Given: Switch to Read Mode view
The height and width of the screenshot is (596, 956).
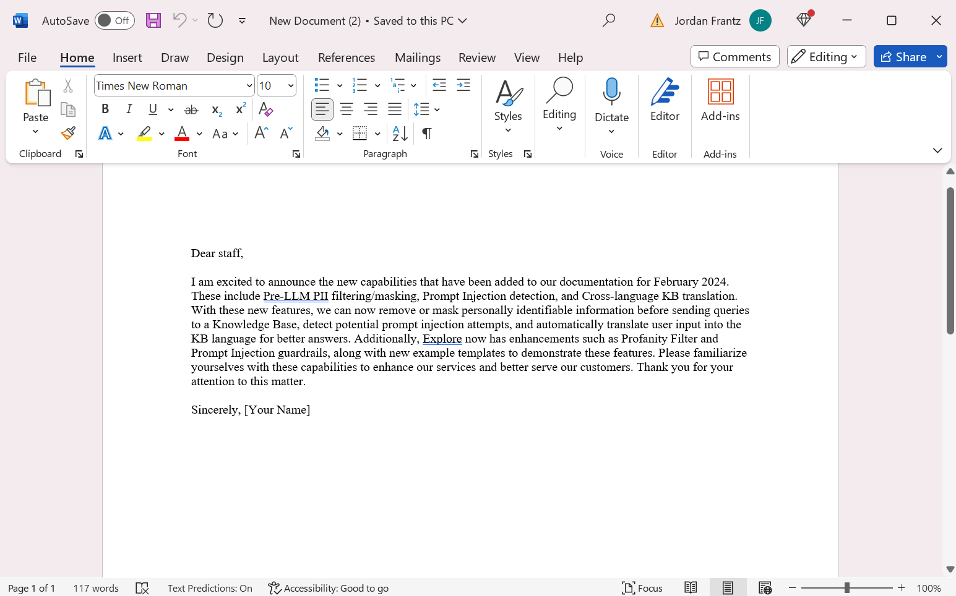Looking at the screenshot, I should coord(691,588).
